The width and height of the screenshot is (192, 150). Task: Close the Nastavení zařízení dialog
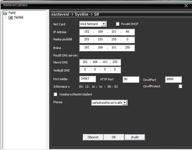pos(186,6)
